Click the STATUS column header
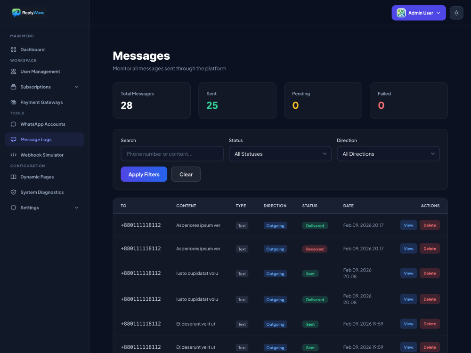Viewport: 471px width, 353px height. pyautogui.click(x=310, y=206)
